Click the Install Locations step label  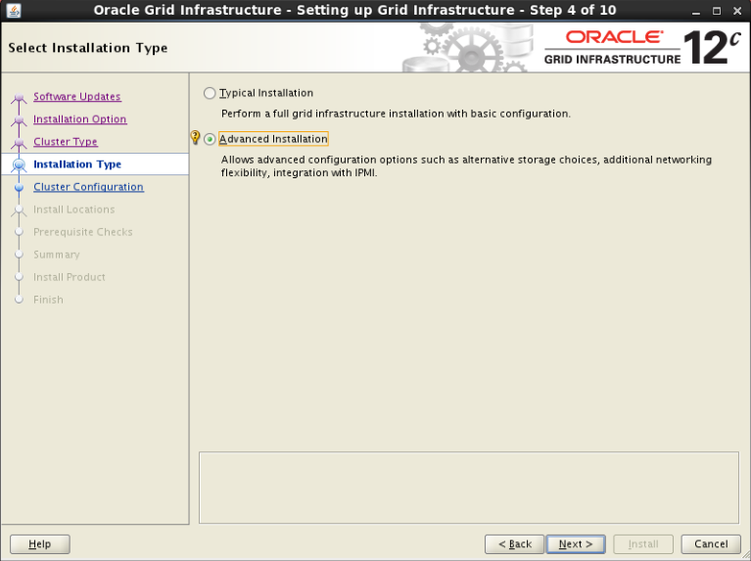(73, 210)
